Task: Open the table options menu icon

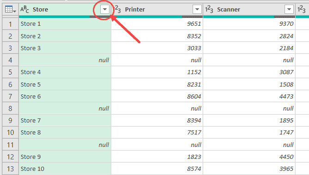Action: 10,9
